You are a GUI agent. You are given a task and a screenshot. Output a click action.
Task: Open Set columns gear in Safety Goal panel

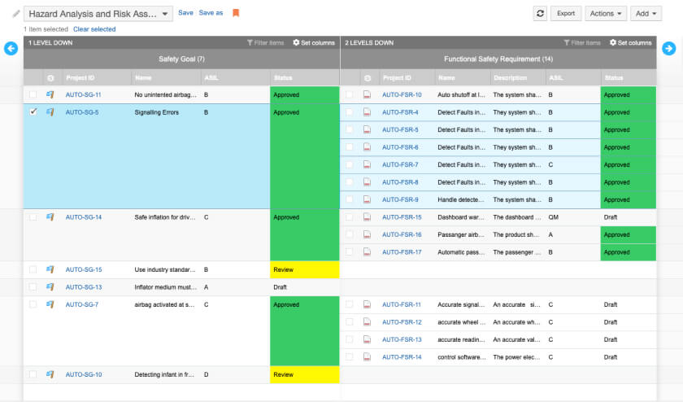point(313,42)
